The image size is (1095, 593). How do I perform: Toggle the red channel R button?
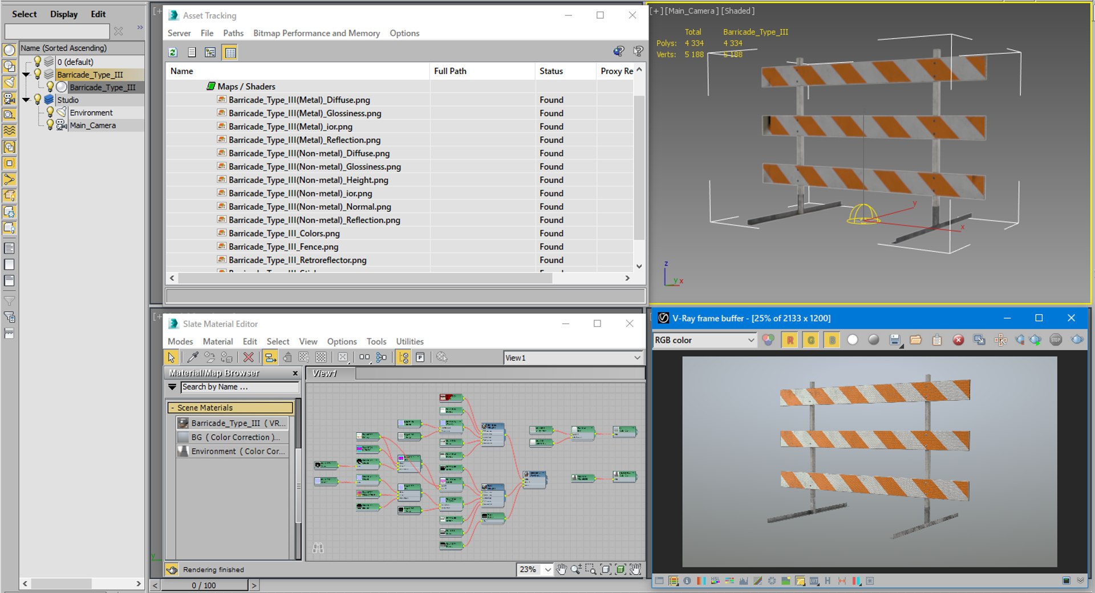(790, 340)
